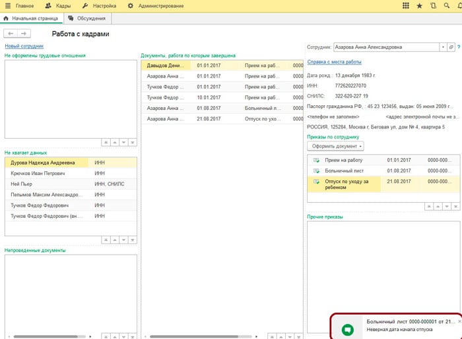This screenshot has width=462, height=339.
Task: Click the forward arrow navigation button
Action: pos(24,33)
